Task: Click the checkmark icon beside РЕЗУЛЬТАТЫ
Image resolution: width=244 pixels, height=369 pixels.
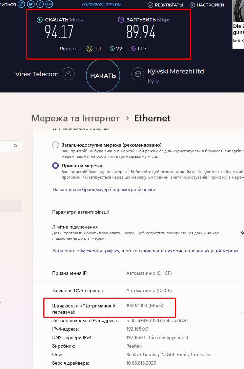Action: [x=150, y=5]
